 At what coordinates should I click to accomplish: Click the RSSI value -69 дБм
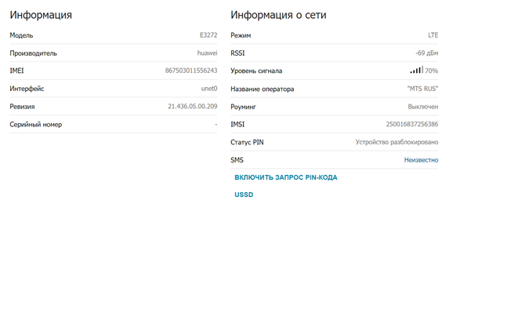click(426, 53)
